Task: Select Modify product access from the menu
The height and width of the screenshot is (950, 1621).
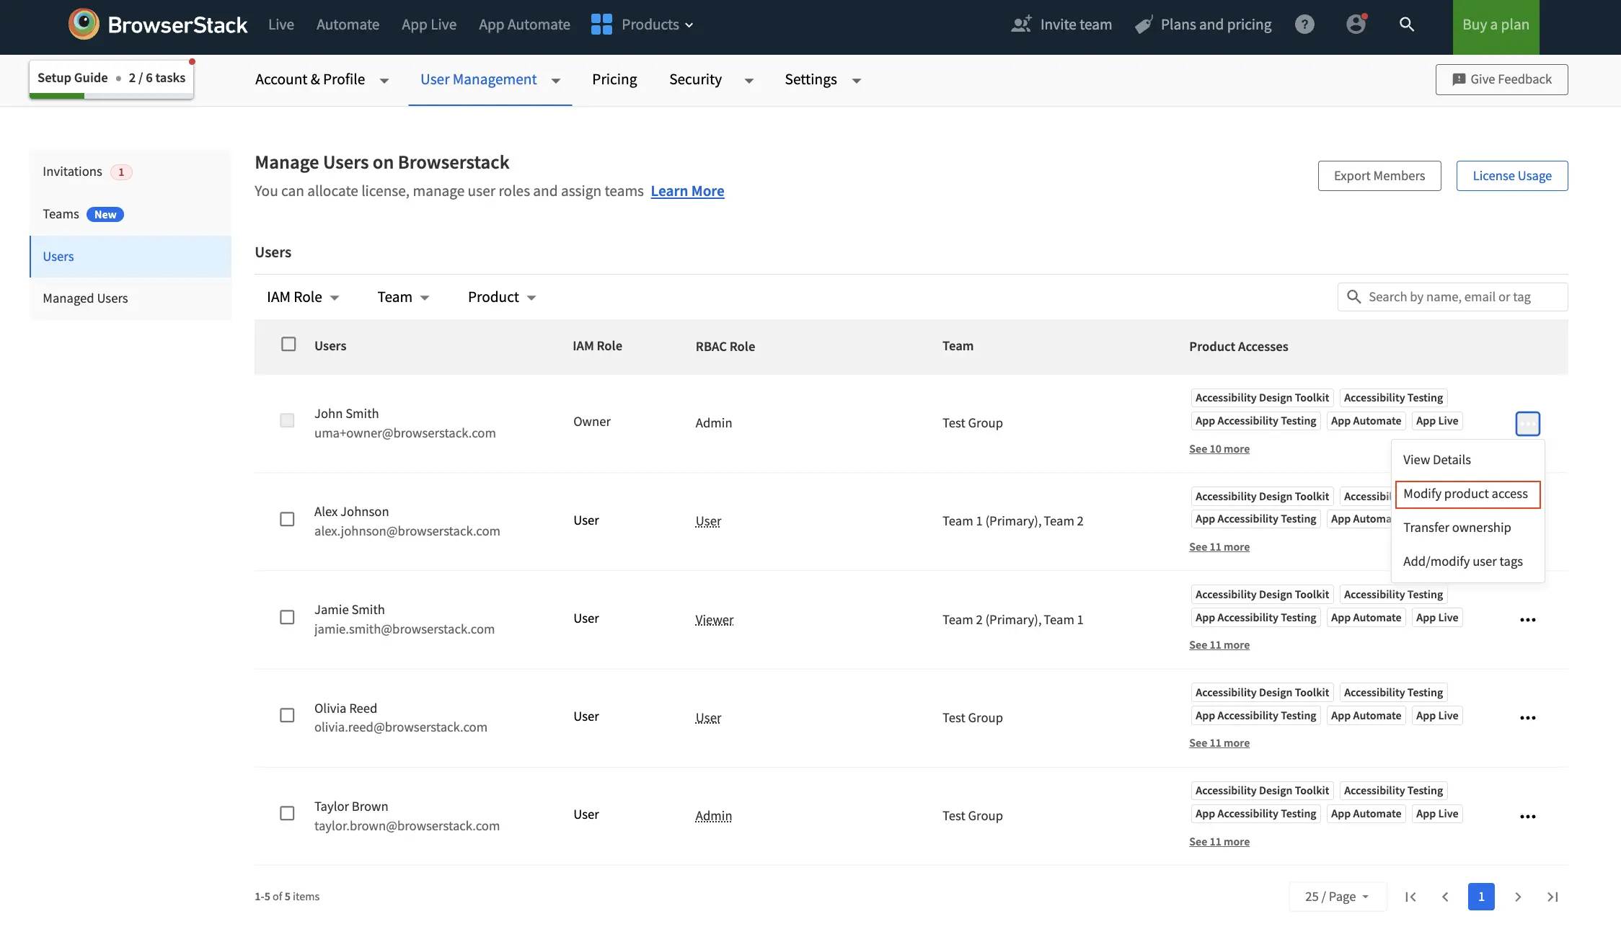Action: click(x=1465, y=494)
